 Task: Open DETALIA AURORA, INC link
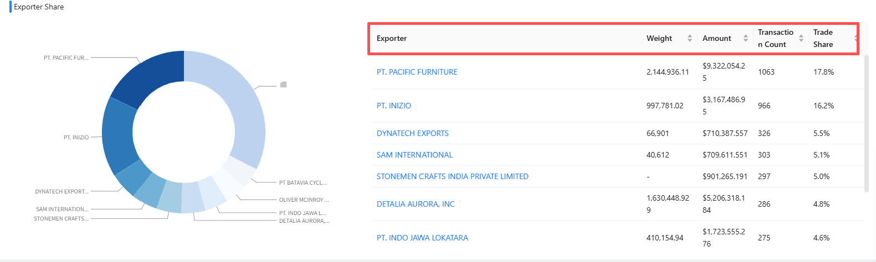click(x=416, y=204)
